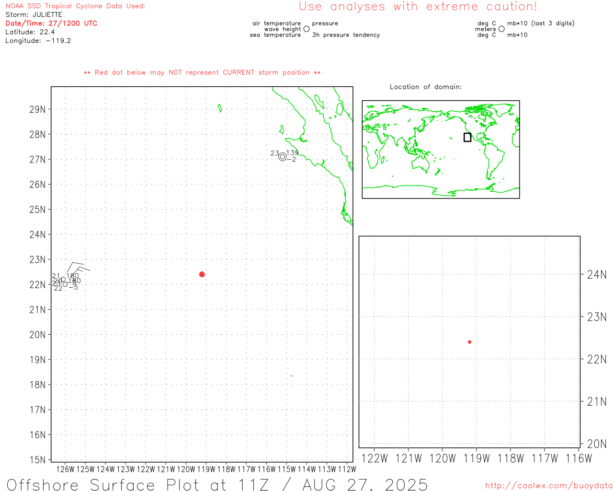Click the small green island near 18N

(x=291, y=376)
